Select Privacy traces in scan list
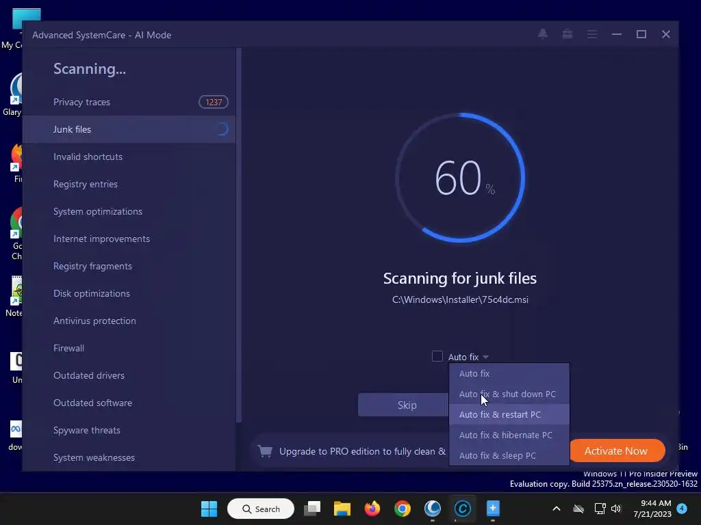 coord(129,103)
